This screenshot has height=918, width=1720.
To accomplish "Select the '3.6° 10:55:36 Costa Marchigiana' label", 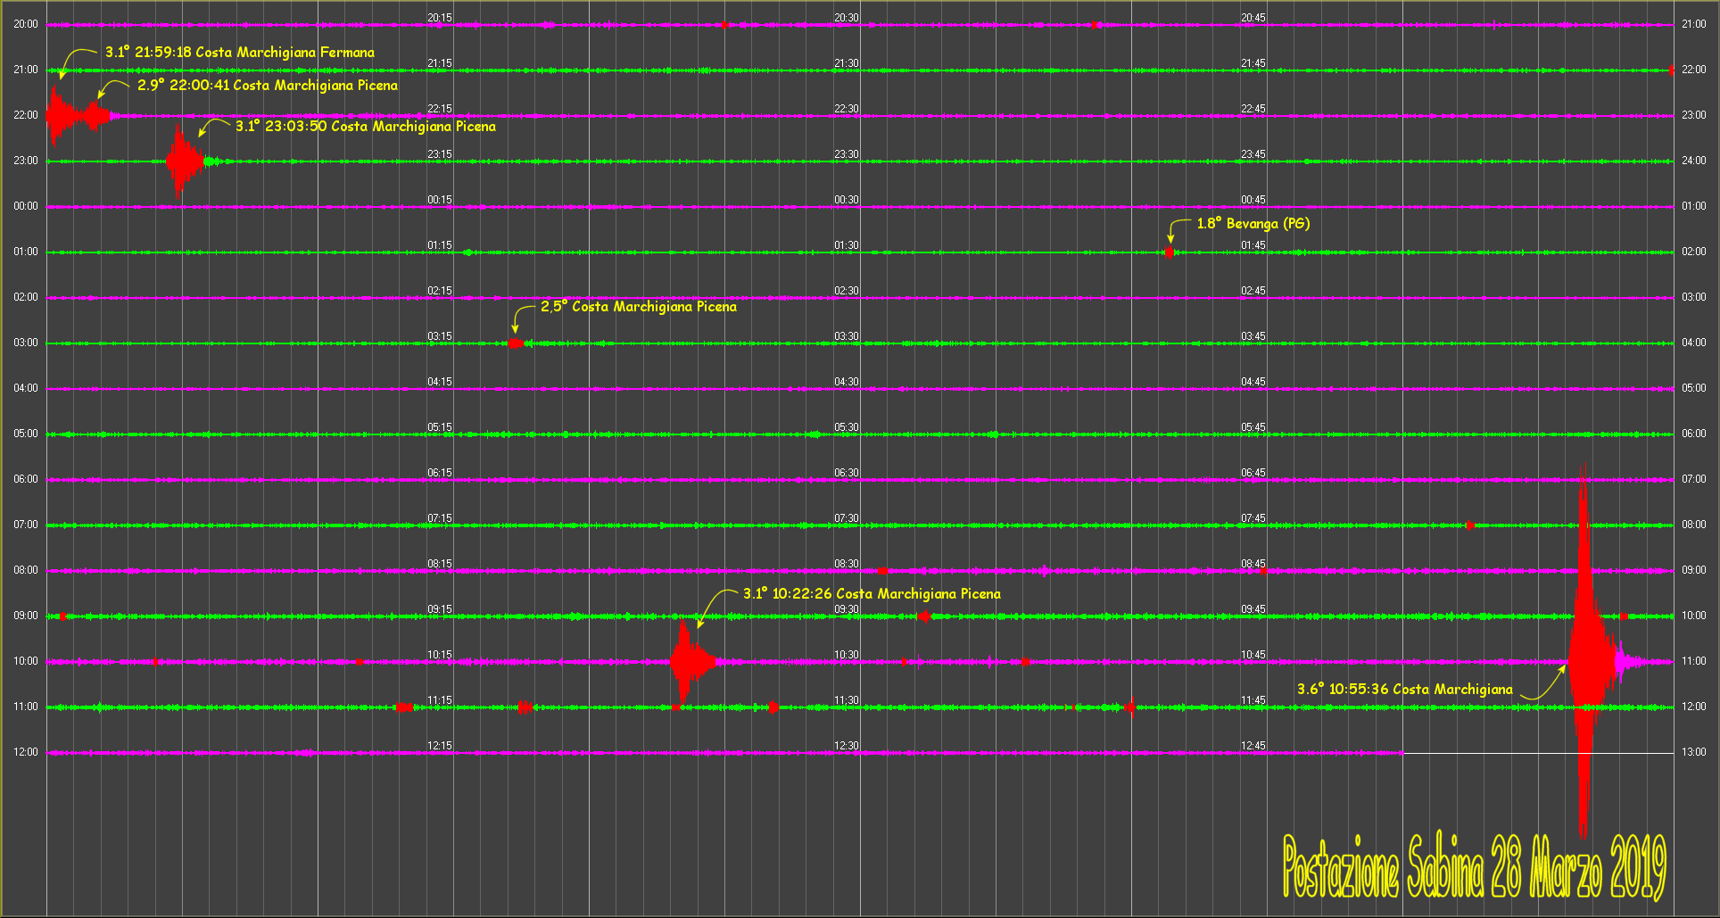I will coord(1405,690).
